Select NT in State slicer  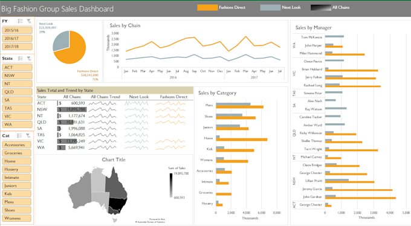coord(17,83)
